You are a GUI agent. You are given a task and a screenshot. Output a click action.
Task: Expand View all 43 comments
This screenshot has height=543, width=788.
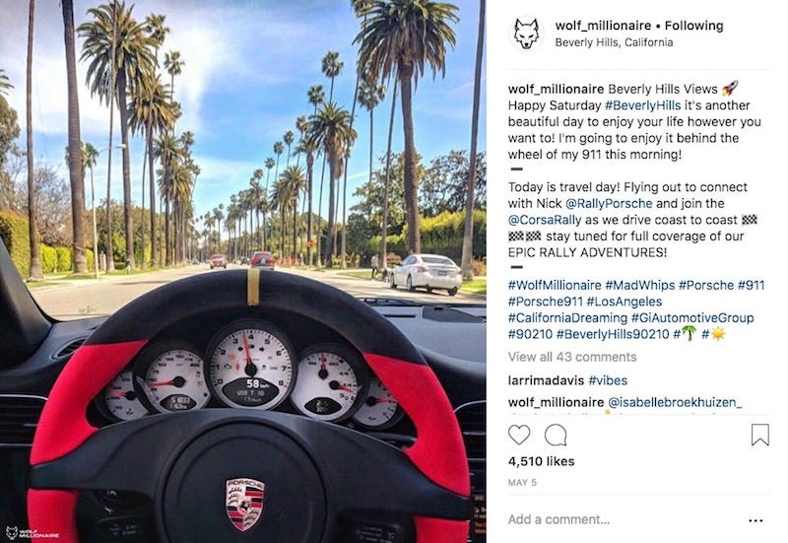(572, 357)
